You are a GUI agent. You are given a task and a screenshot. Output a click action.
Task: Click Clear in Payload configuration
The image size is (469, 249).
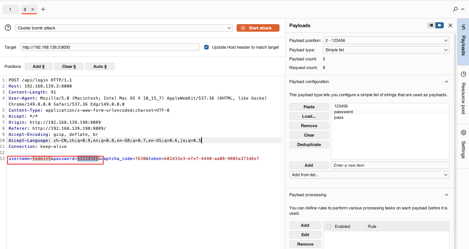pos(309,135)
